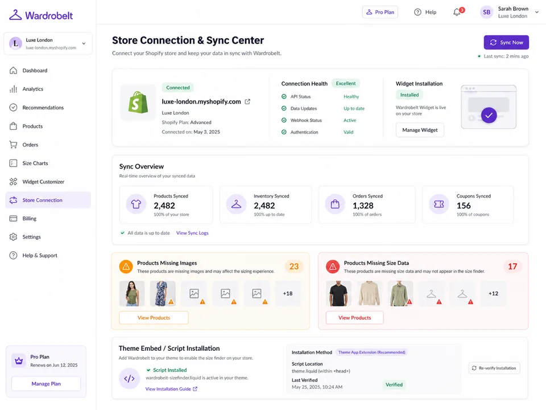Click the +18 more products tile
This screenshot has height=410, width=546.
click(288, 294)
